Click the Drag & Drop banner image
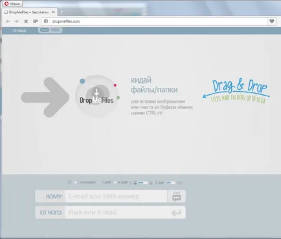Image resolution: width=281 pixels, height=239 pixels. click(x=236, y=91)
